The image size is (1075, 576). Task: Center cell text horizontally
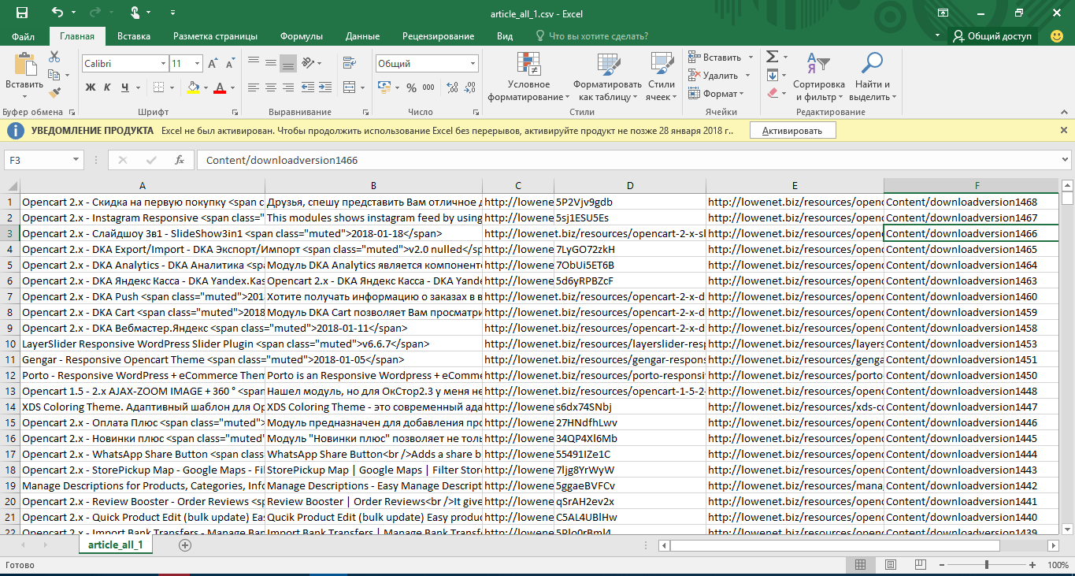(270, 87)
